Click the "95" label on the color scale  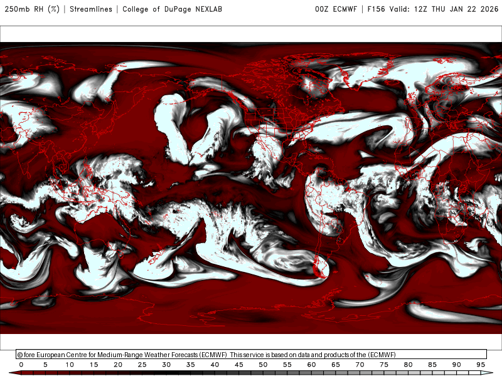[481, 365]
